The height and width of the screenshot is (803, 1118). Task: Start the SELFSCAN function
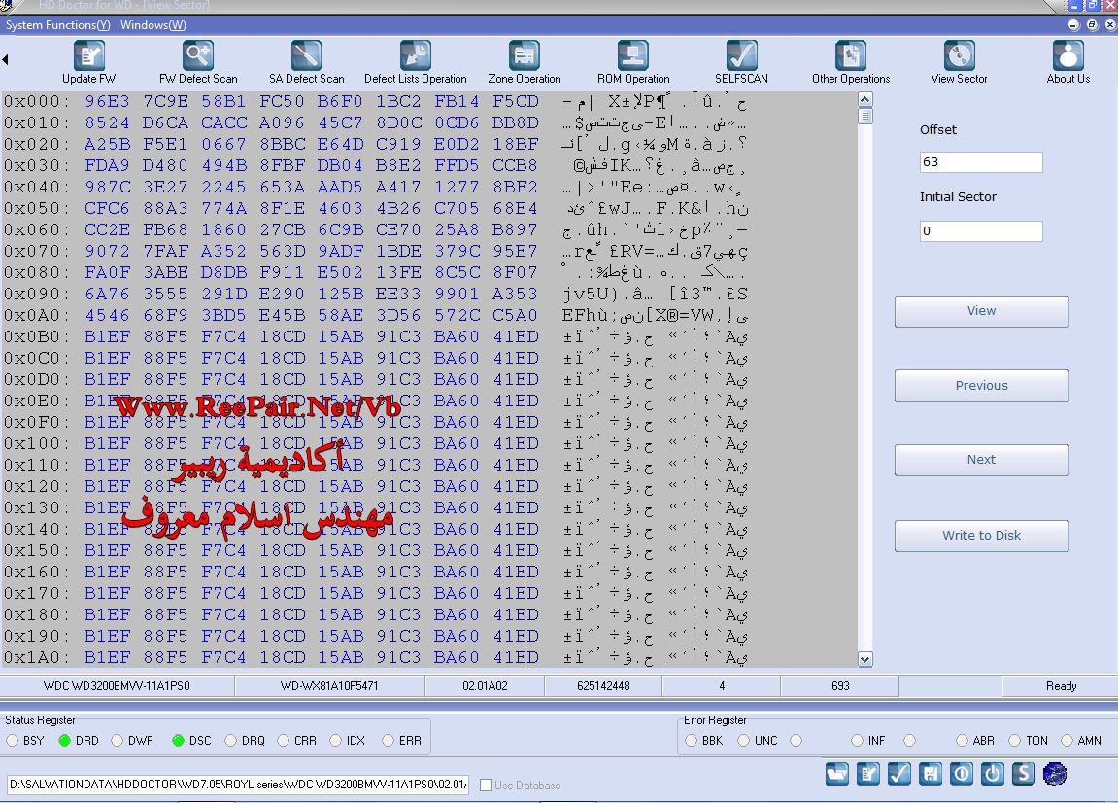[x=742, y=56]
